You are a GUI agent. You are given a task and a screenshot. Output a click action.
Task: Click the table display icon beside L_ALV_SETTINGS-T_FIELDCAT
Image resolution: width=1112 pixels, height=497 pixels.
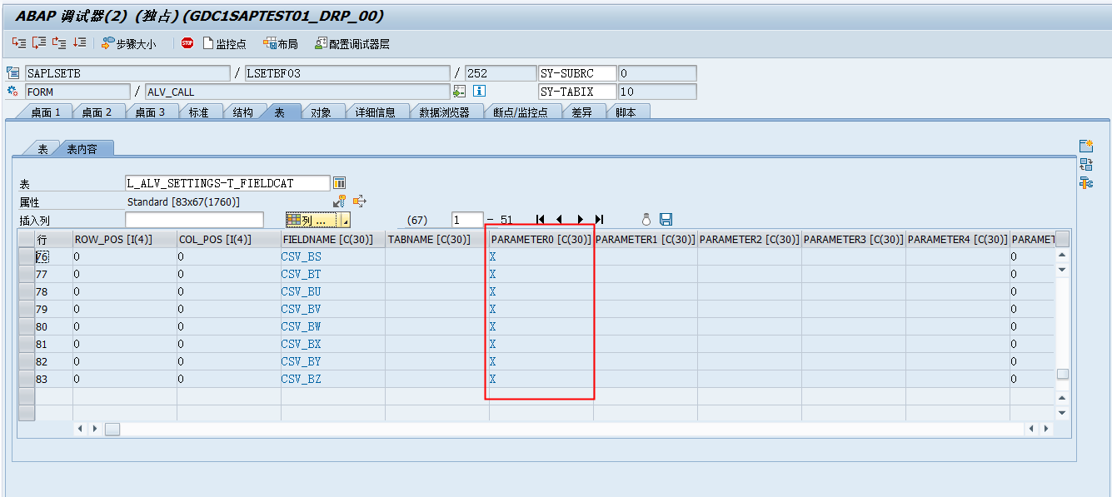click(342, 182)
